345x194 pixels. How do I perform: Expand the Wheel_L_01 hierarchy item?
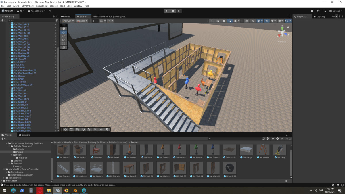pos(9,59)
